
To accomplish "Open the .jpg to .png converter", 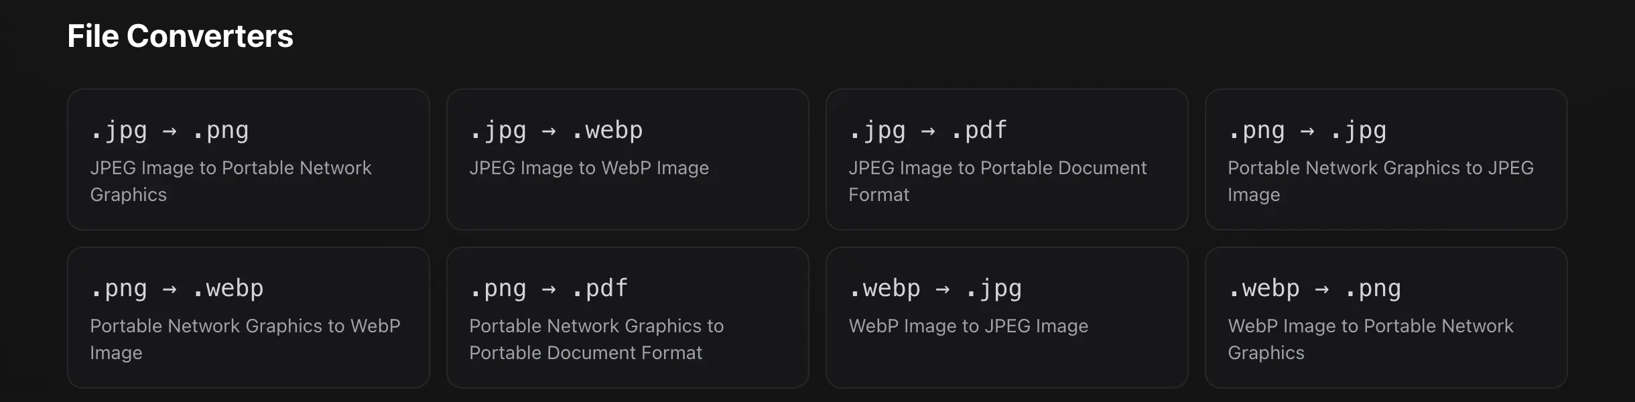I will tap(248, 159).
